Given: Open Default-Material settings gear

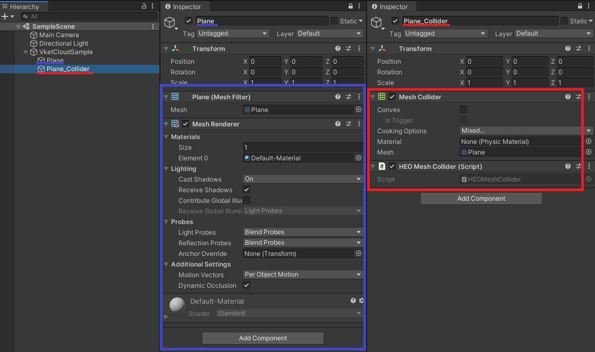Looking at the screenshot, I should 361,301.
